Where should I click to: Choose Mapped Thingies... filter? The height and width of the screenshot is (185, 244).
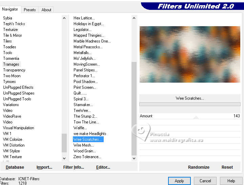pos(89,35)
